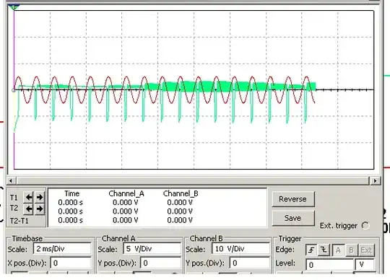Select falling edge trigger icon
The height and width of the screenshot is (280, 390).
point(324,250)
